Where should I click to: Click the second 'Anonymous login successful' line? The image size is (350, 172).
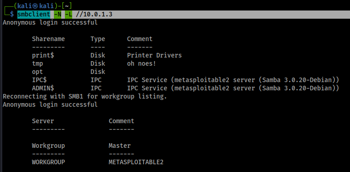point(50,105)
